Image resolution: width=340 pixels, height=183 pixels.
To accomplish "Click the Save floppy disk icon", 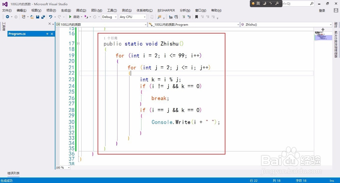I will pos(38,17).
